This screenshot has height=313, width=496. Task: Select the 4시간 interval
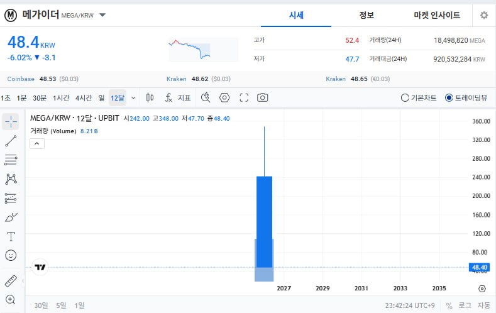(84, 97)
